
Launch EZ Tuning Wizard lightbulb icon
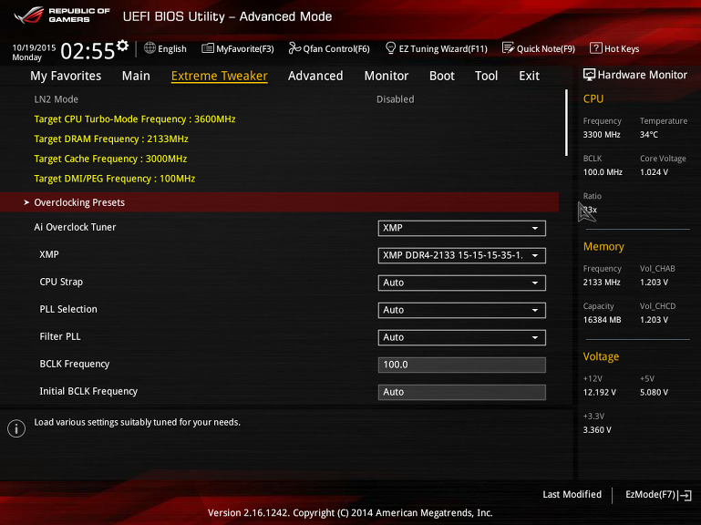390,47
